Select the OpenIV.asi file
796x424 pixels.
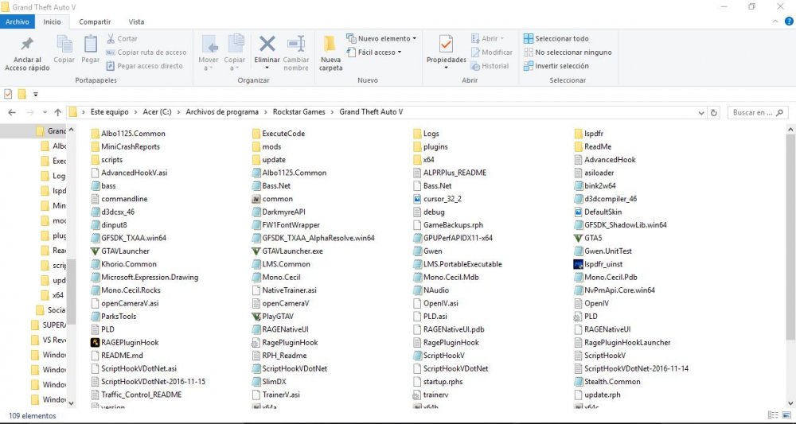click(x=436, y=303)
